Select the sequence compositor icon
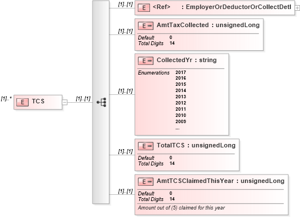Viewport: 300px width, 218px height. pyautogui.click(x=102, y=102)
